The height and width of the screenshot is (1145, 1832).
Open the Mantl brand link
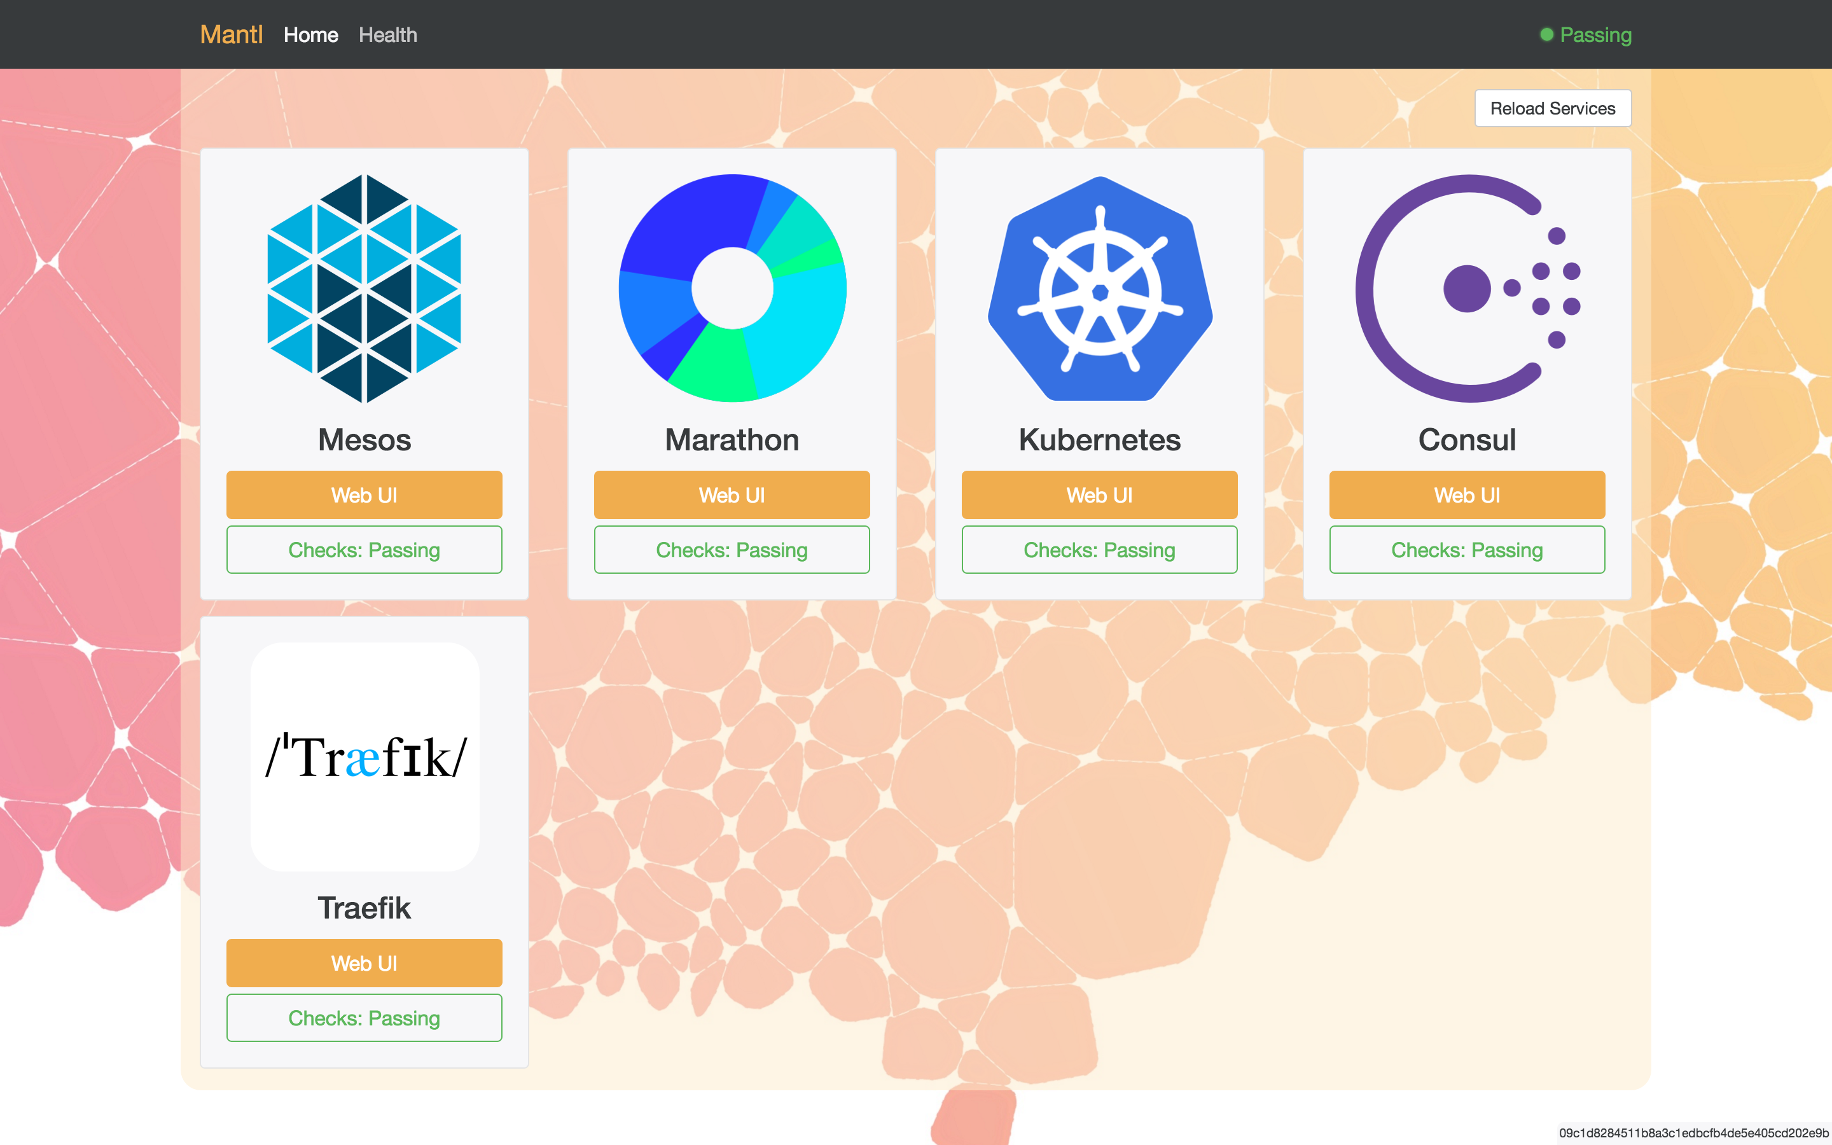coord(231,35)
